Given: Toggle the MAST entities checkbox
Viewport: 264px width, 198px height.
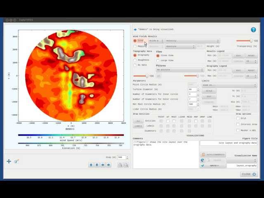Looking at the screenshot, I should pos(174,121).
